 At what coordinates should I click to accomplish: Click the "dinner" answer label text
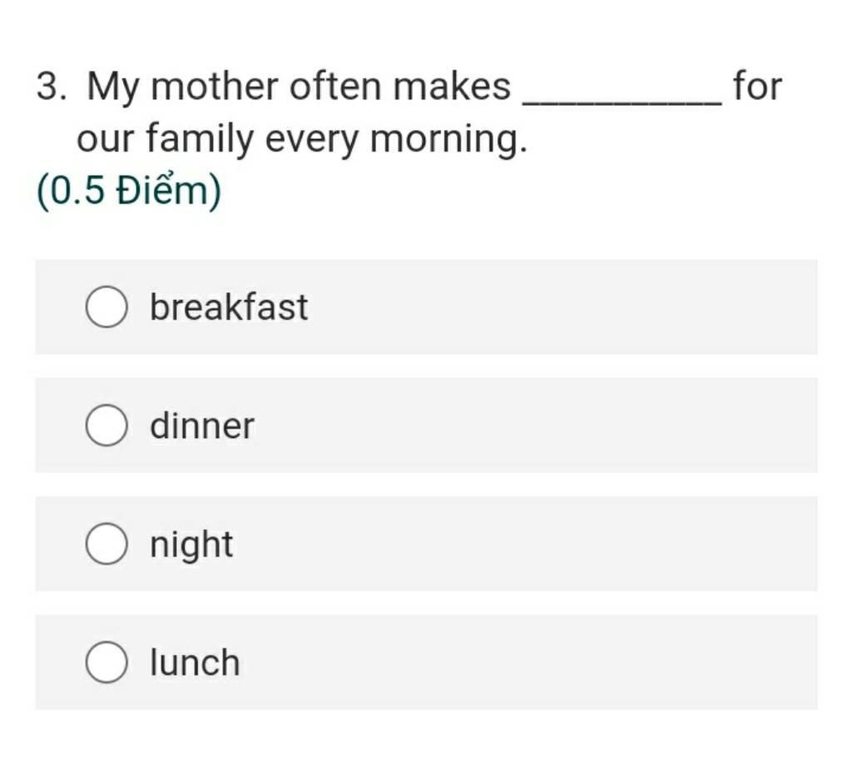pos(202,426)
